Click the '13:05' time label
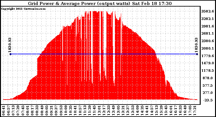Viewport: 216px width, 117px height. click(x=118, y=110)
